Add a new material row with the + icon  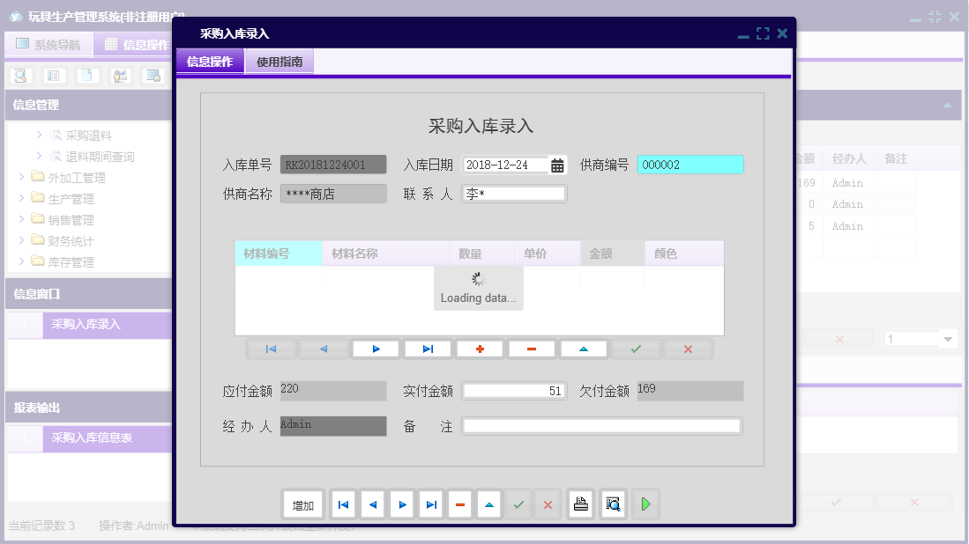click(x=479, y=349)
